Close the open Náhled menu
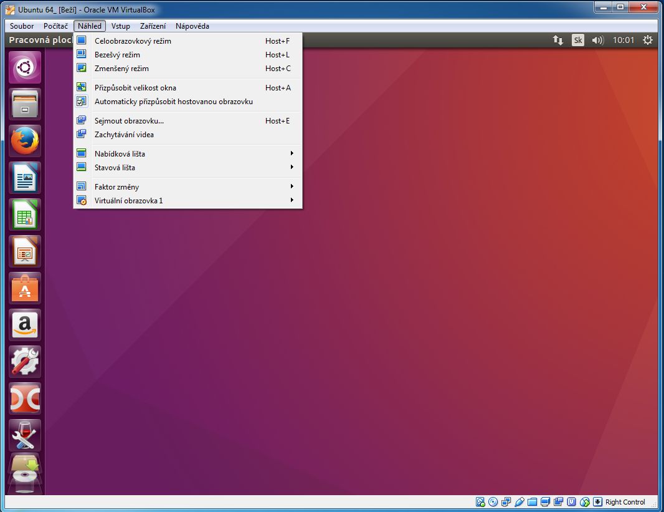 tap(90, 26)
